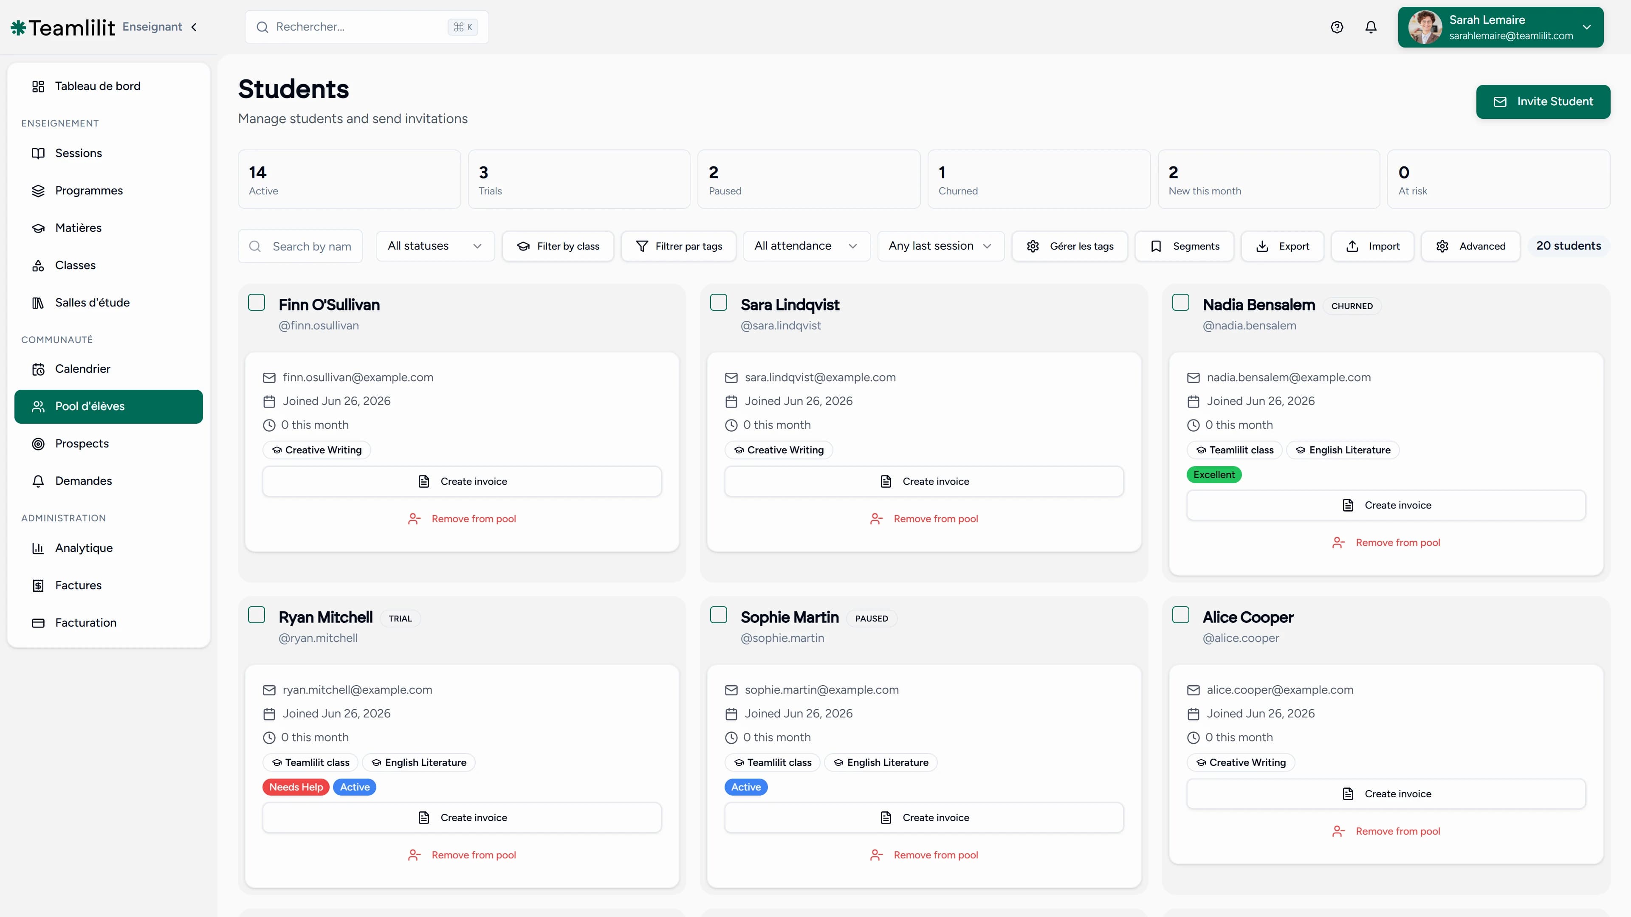Screen dimensions: 1631x917
Task: Click the 1 Churned stat card
Action: tap(1039, 179)
